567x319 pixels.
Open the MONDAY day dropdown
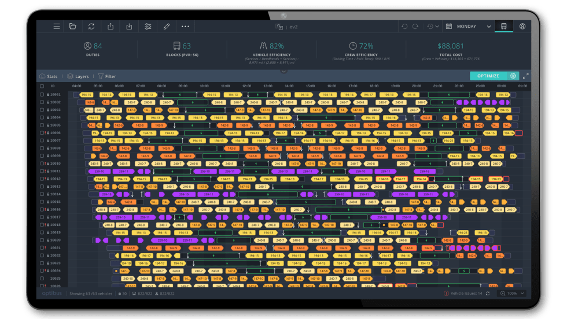[469, 27]
